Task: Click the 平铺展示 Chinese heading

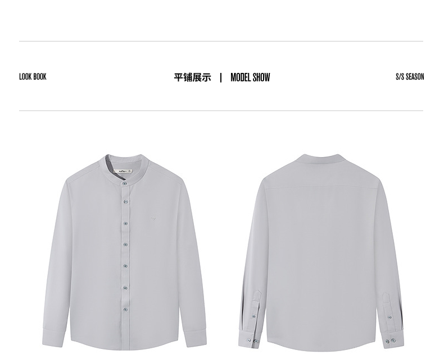Action: pyautogui.click(x=193, y=77)
